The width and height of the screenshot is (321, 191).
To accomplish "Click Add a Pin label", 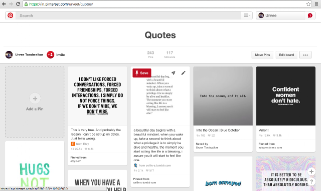I will 35,109.
